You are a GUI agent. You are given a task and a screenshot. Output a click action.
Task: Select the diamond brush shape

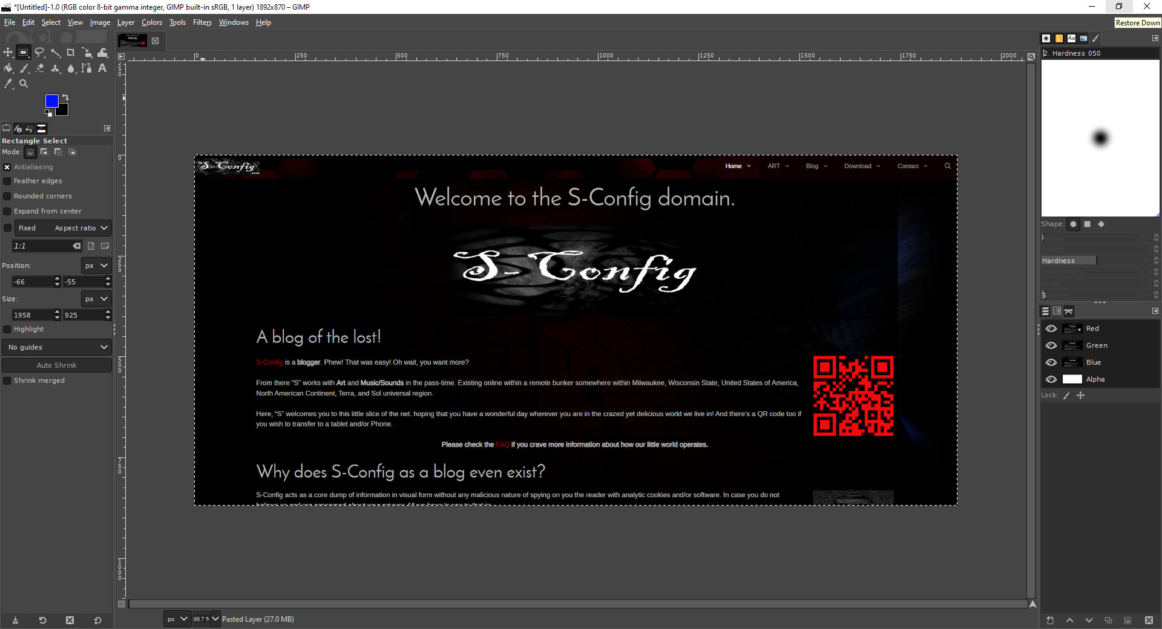pos(1101,224)
